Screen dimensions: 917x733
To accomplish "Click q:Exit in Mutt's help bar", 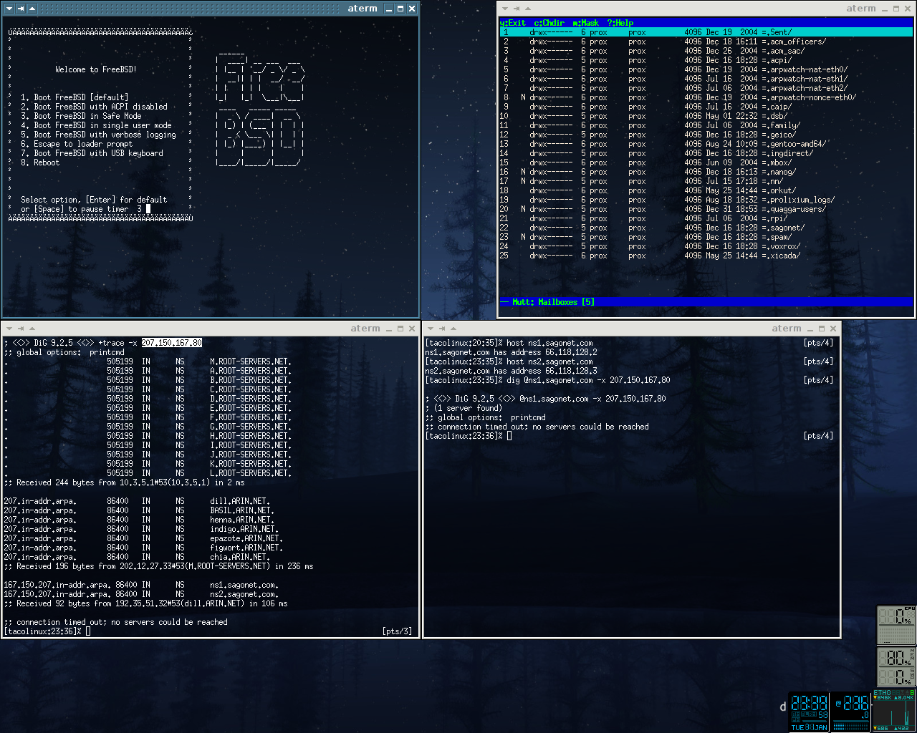I will (x=513, y=23).
